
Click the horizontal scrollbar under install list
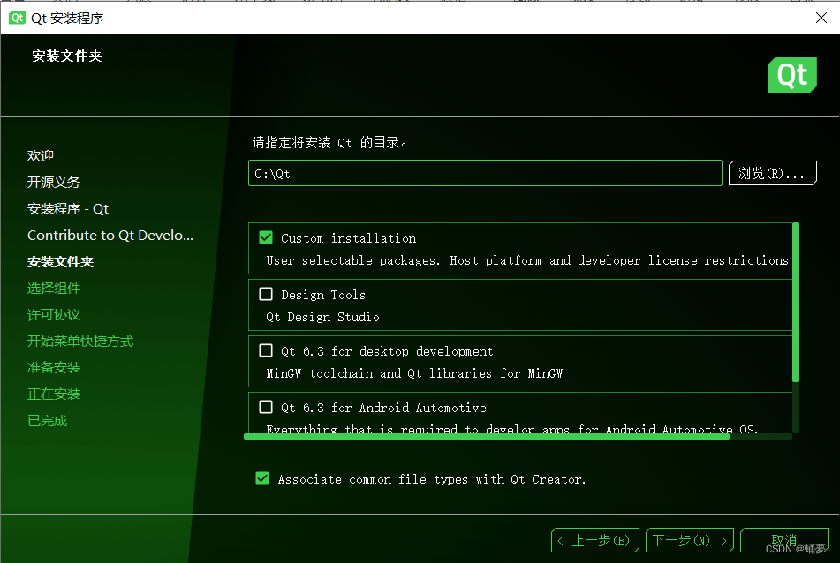487,437
